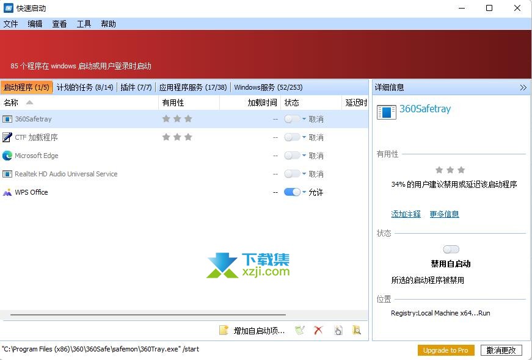Open the 查看 menu

pos(59,24)
